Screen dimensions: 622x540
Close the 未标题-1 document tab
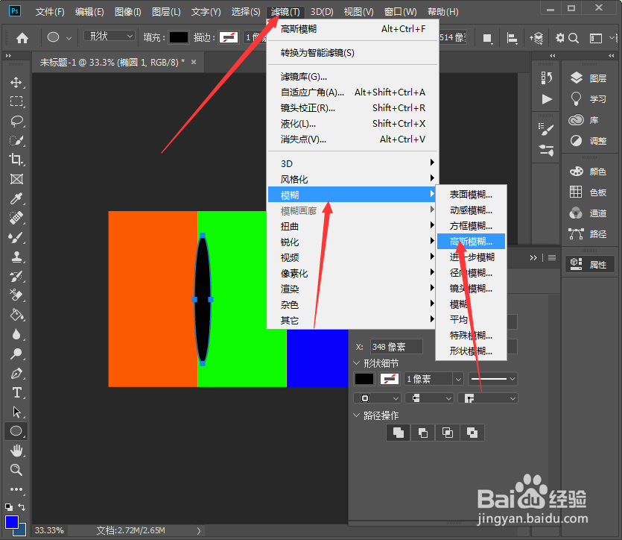click(x=194, y=62)
